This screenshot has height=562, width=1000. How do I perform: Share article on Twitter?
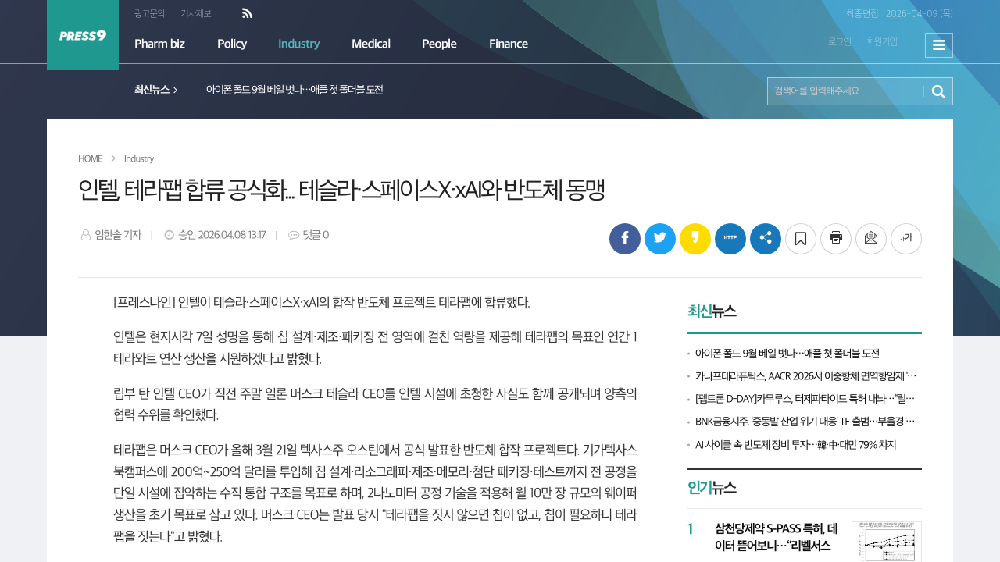click(x=660, y=239)
